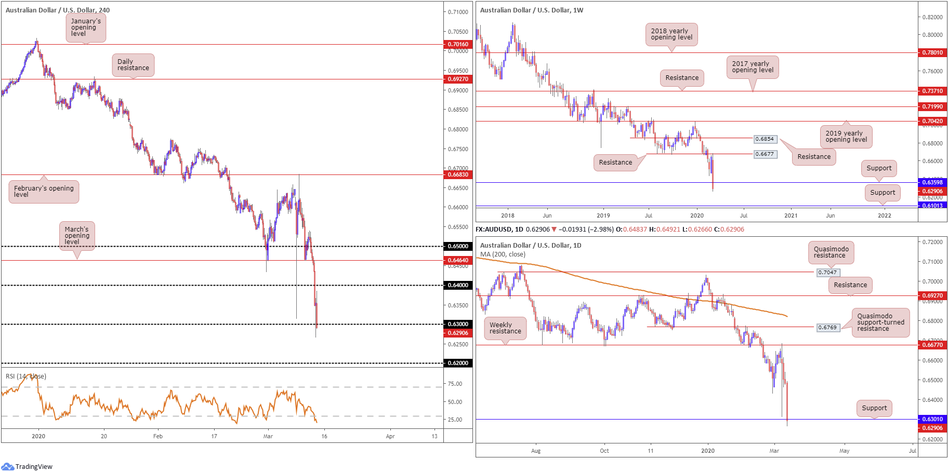The width and height of the screenshot is (948, 472).
Task: Click the 0.65000 price label
Action: click(458, 246)
